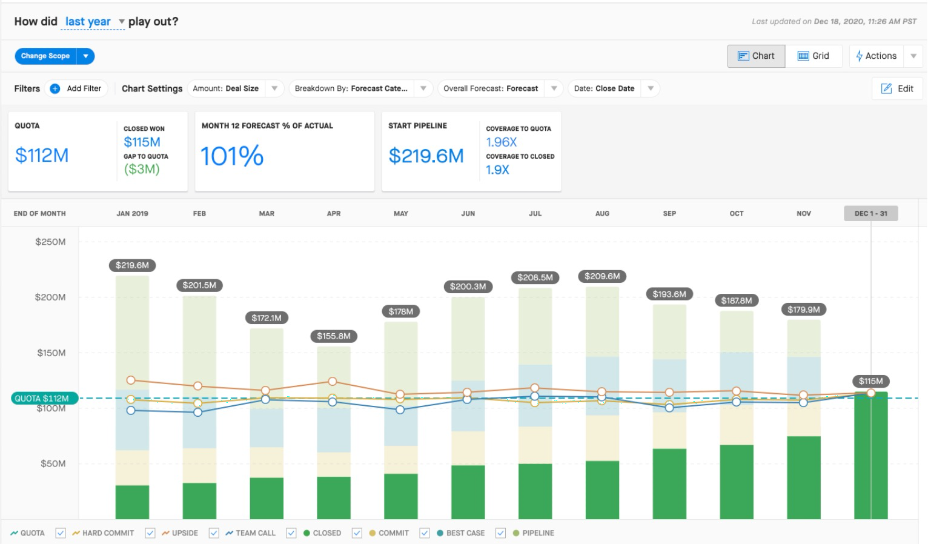Viewport: 928px width, 544px height.
Task: Toggle the checkbox before TEAM CALL legend
Action: (214, 533)
